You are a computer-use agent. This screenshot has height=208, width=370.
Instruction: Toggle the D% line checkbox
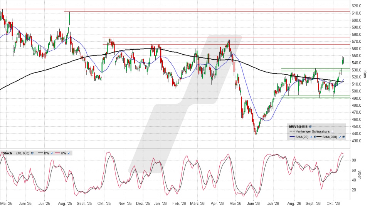[52, 153]
